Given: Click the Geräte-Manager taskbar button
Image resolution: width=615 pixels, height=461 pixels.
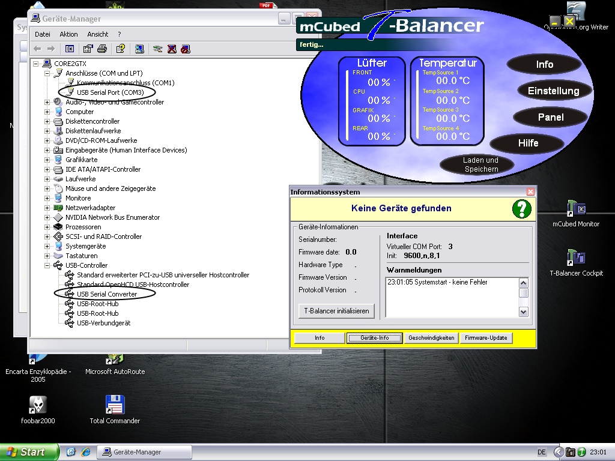Looking at the screenshot, I should coord(144,452).
